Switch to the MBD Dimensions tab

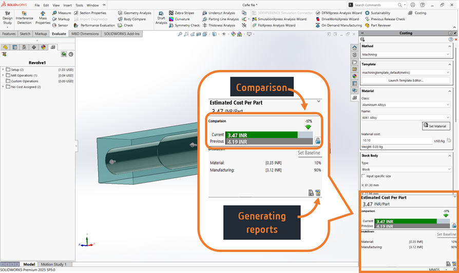pyautogui.click(x=85, y=34)
